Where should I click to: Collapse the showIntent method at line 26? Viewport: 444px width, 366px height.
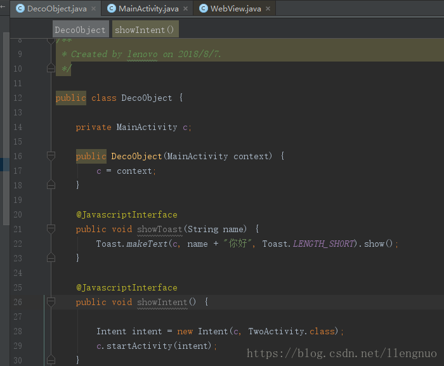(51, 302)
